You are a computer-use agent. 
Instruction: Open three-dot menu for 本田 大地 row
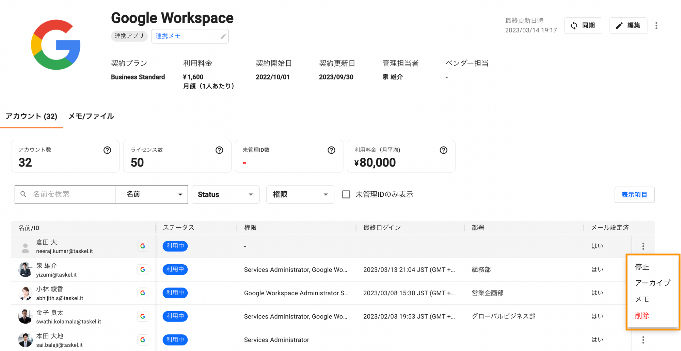[x=643, y=340]
